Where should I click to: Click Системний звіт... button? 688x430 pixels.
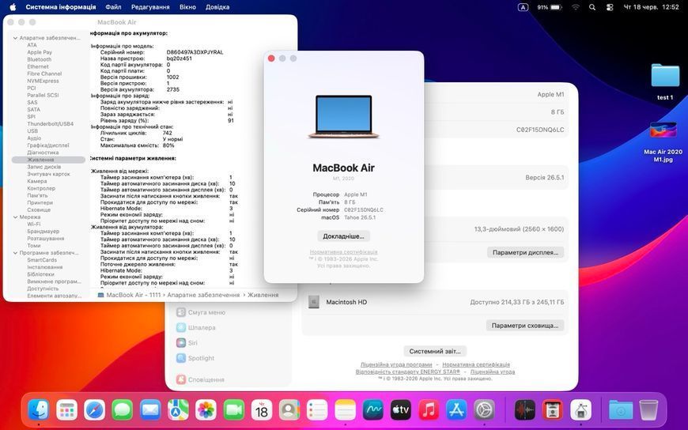(435, 351)
